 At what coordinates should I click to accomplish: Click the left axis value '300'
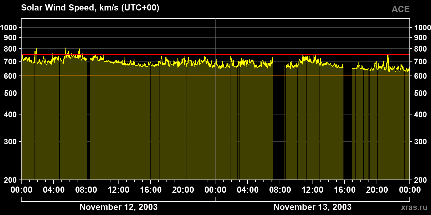tap(10, 142)
